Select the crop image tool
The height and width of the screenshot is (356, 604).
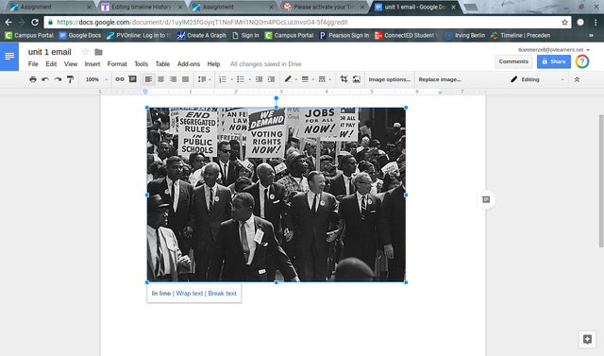point(344,79)
